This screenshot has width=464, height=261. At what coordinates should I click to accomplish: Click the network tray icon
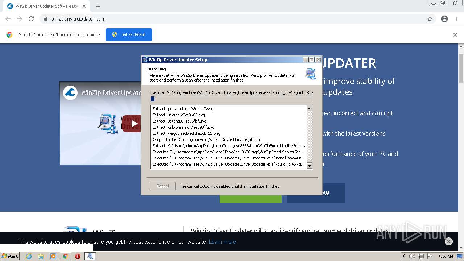[x=421, y=256]
